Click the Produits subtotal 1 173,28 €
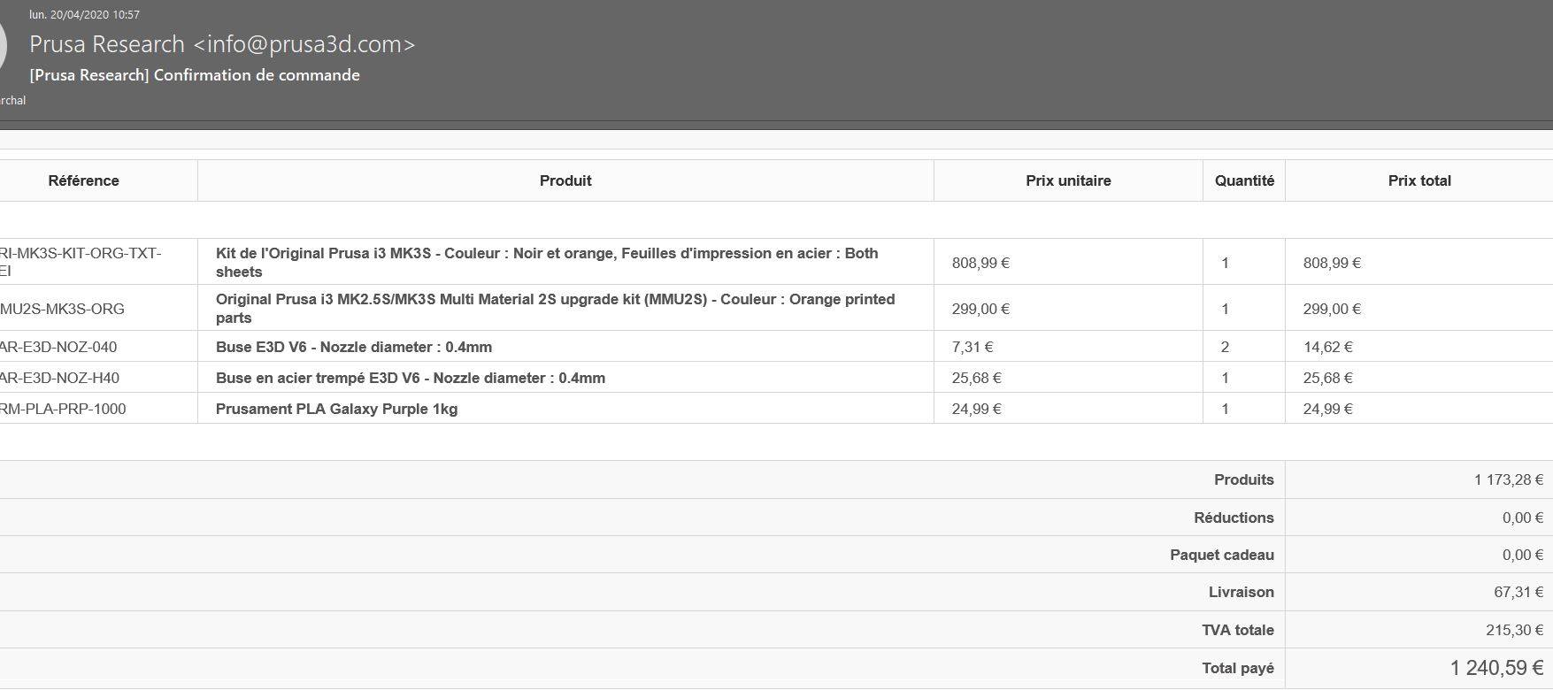This screenshot has height=690, width=1553. (1509, 479)
